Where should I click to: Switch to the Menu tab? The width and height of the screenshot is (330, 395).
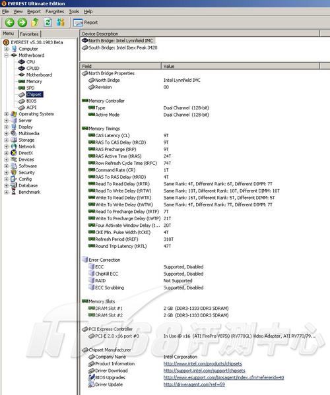point(9,34)
